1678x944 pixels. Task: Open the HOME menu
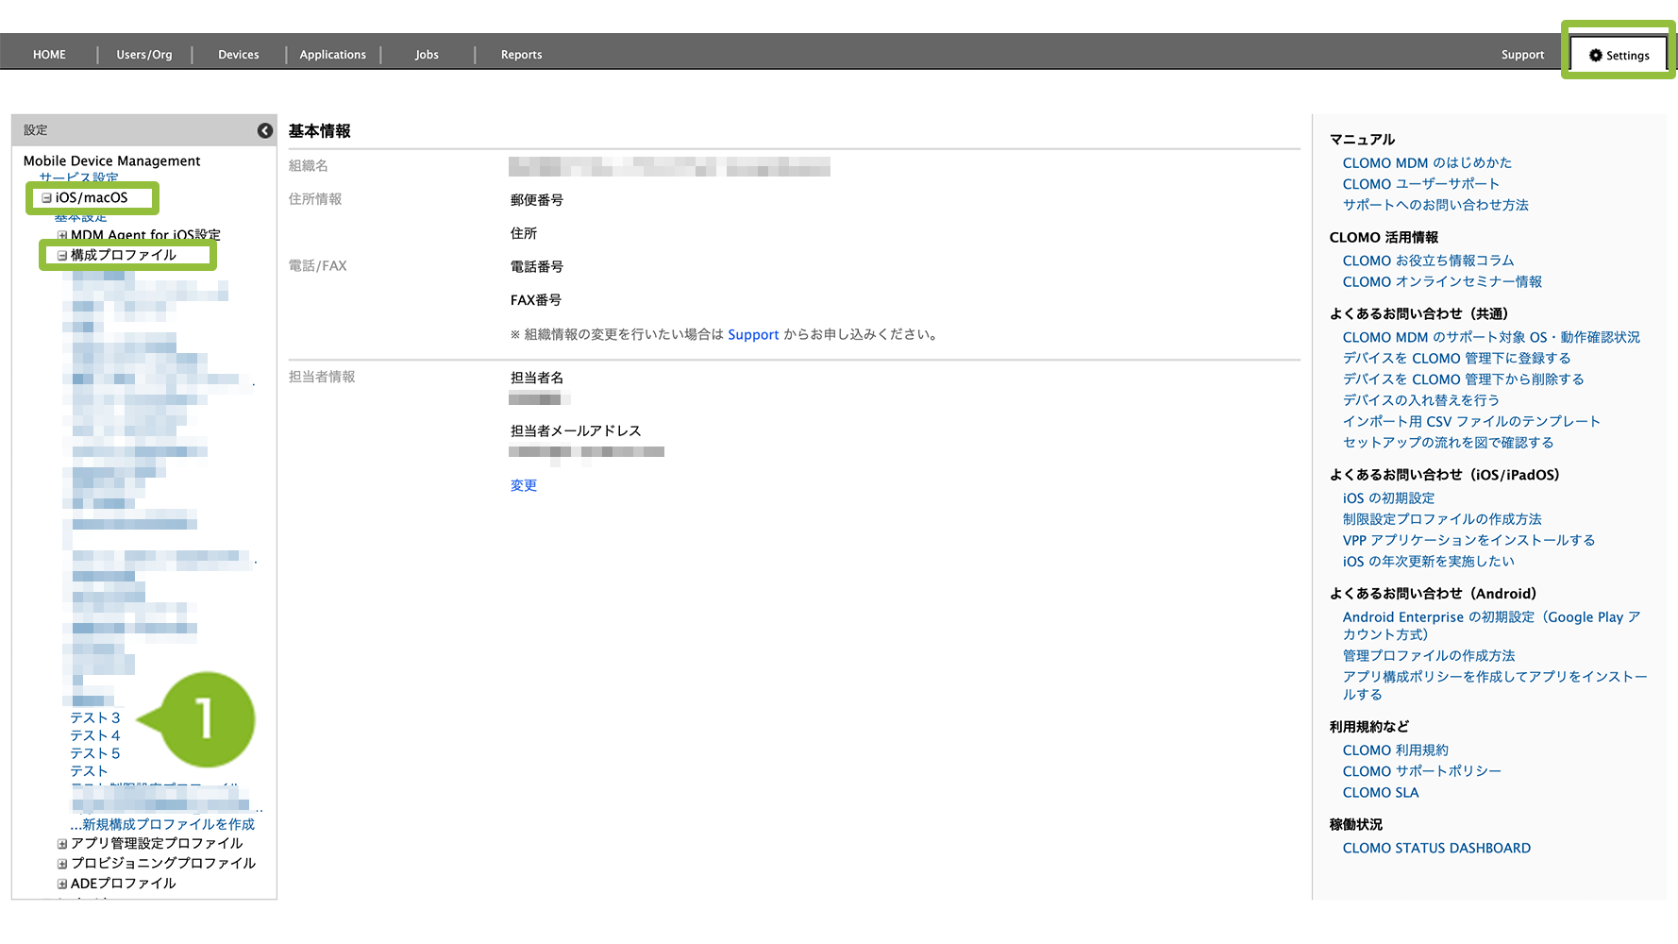click(49, 55)
